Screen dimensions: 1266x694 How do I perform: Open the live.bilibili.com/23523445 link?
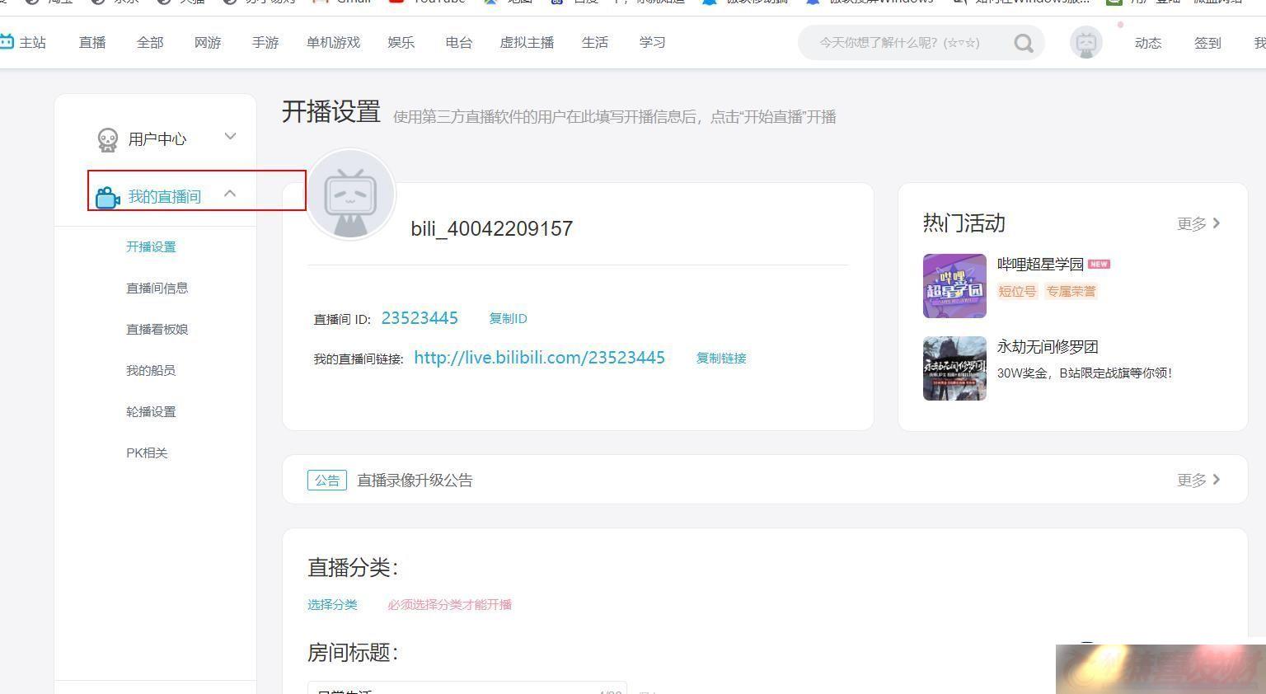pos(539,358)
